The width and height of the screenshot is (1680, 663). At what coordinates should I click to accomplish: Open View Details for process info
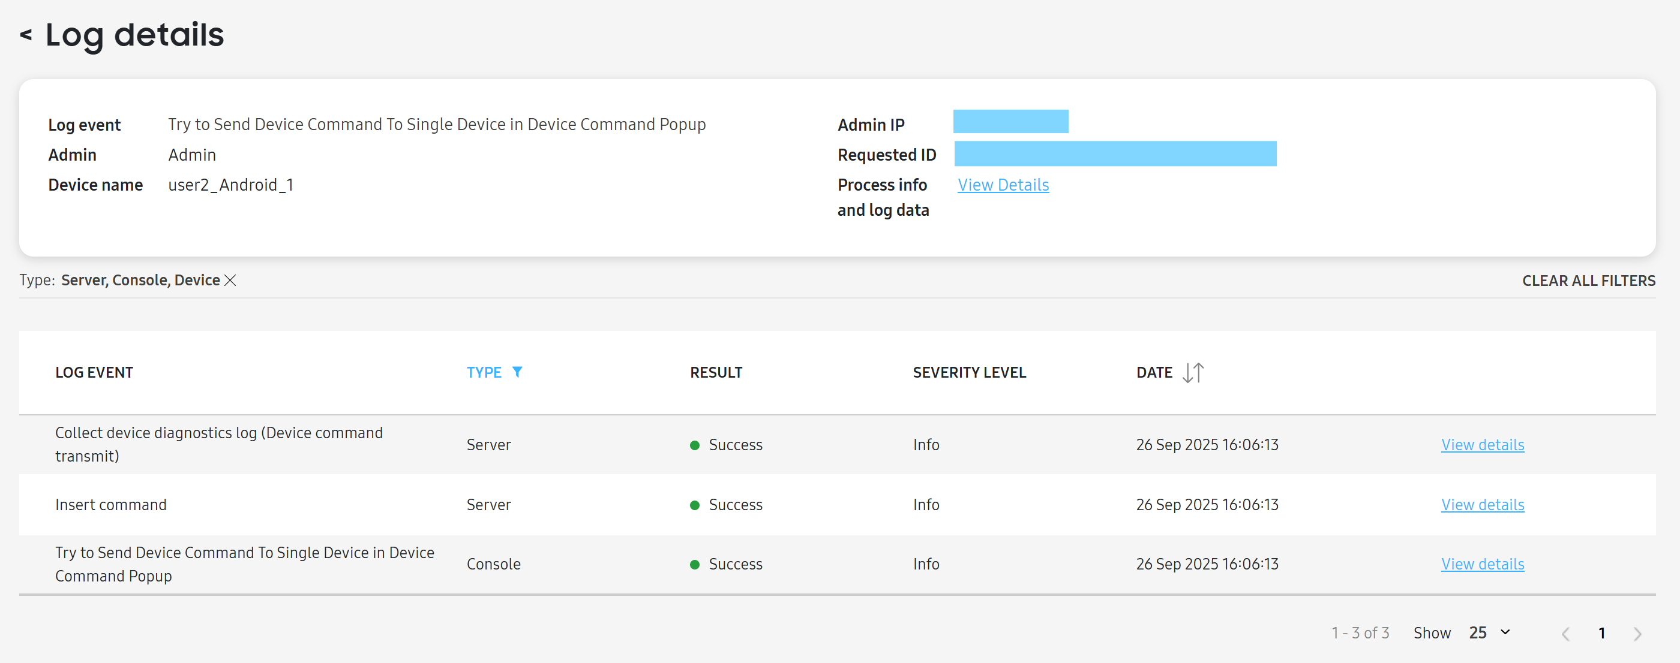pyautogui.click(x=1003, y=185)
